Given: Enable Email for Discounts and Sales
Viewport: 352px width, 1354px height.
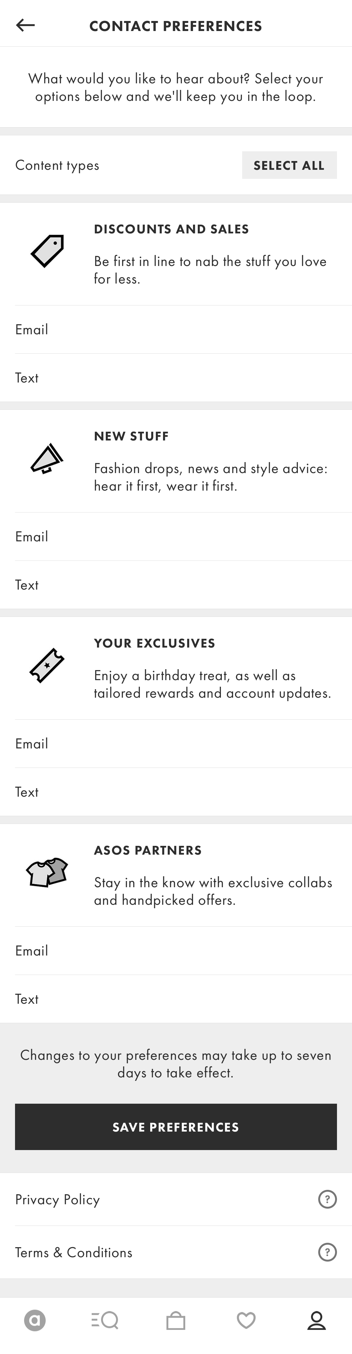Looking at the screenshot, I should click(x=176, y=330).
